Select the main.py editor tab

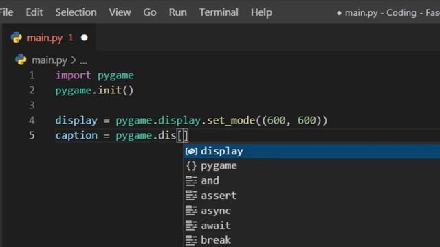tap(49, 38)
